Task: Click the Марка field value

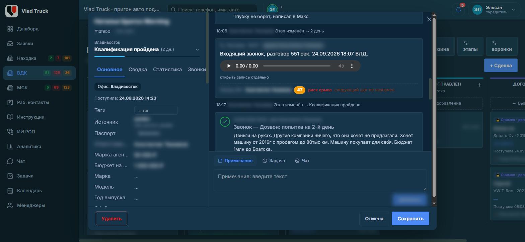Action: pyautogui.click(x=136, y=176)
